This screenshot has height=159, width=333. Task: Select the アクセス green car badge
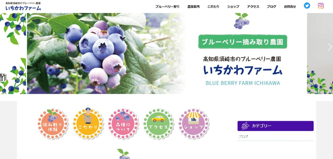click(x=158, y=124)
